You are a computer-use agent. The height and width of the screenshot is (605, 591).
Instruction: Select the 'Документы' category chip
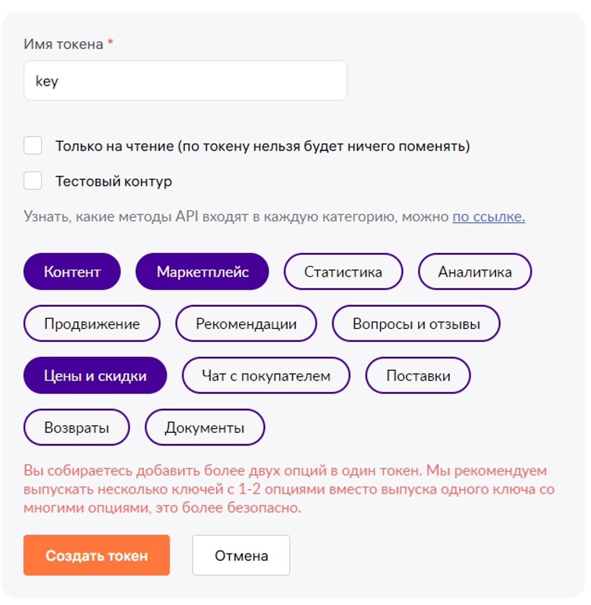click(x=205, y=427)
